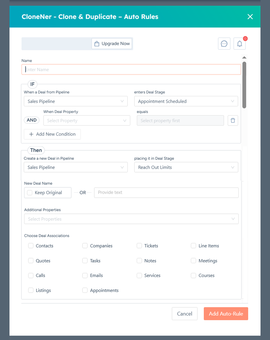This screenshot has width=270, height=340.
Task: Check the Companies association
Action: pyautogui.click(x=85, y=246)
